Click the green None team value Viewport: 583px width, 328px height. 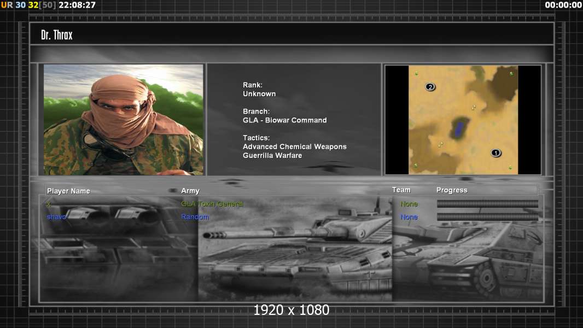point(409,204)
